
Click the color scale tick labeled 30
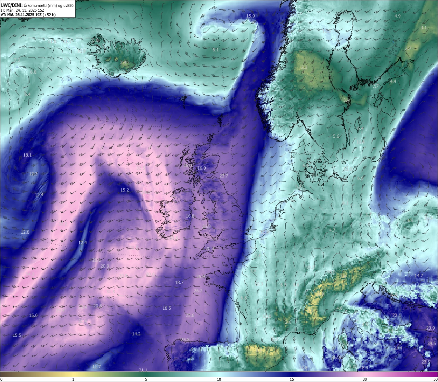(365, 379)
